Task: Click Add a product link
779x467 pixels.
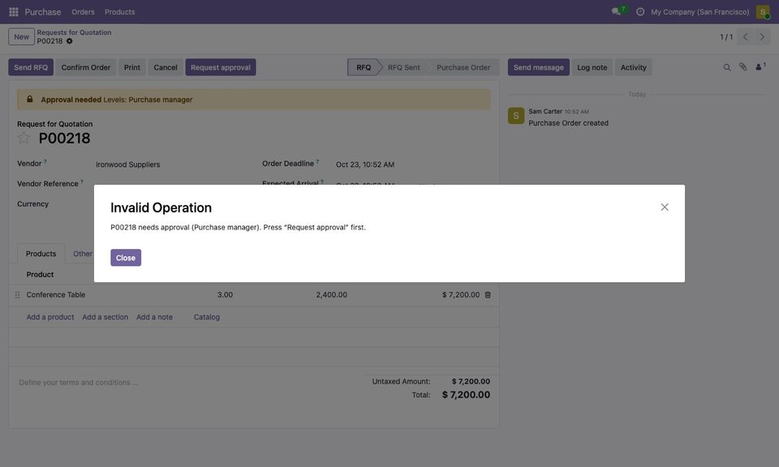Action: click(x=50, y=317)
